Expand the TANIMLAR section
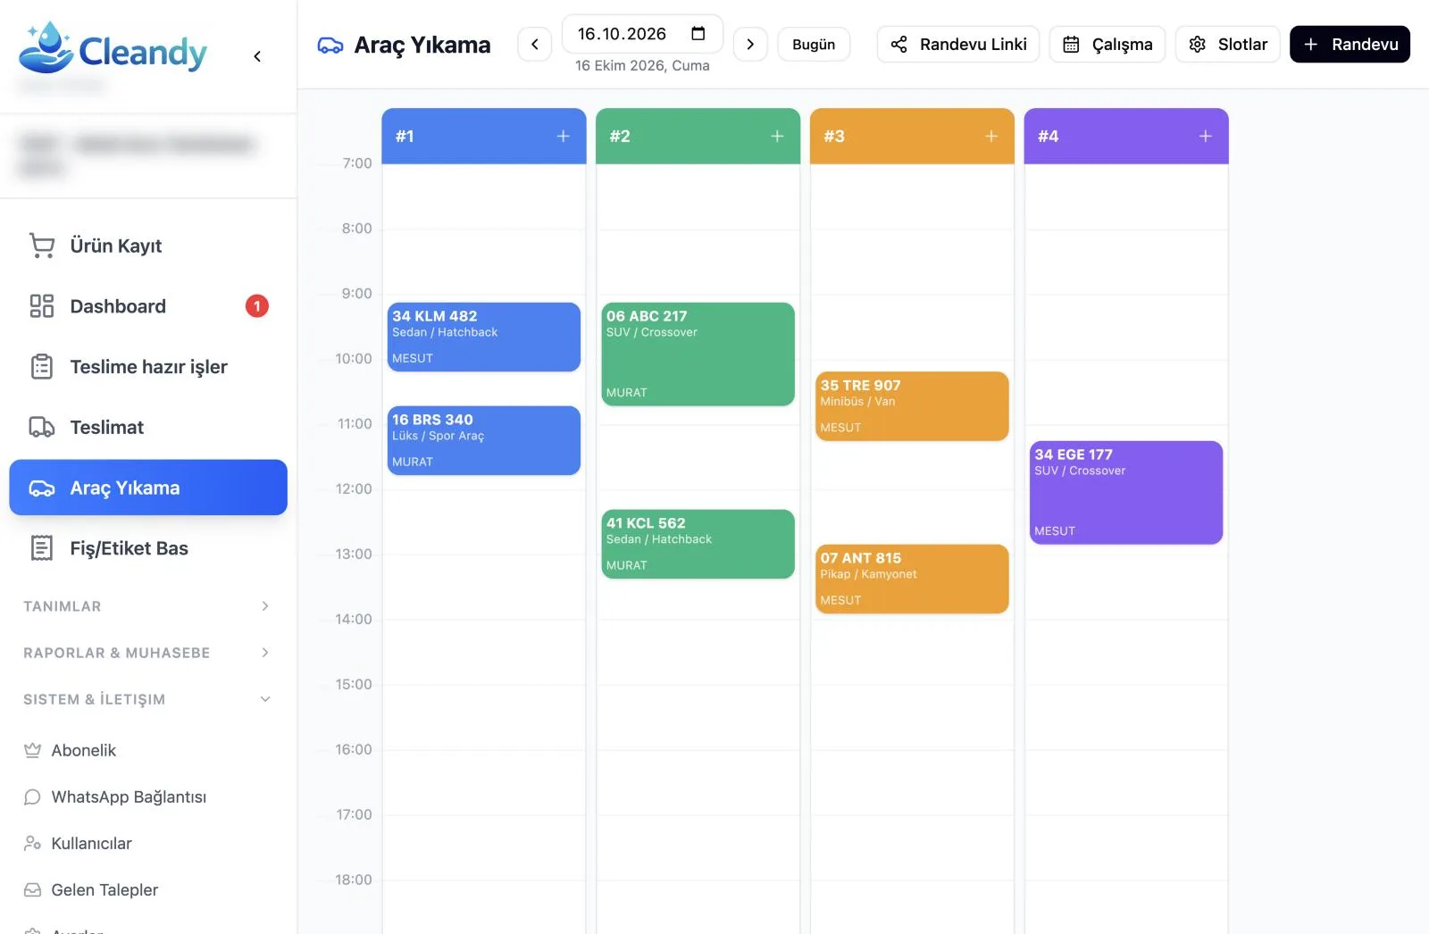Image resolution: width=1429 pixels, height=934 pixels. coord(147,606)
